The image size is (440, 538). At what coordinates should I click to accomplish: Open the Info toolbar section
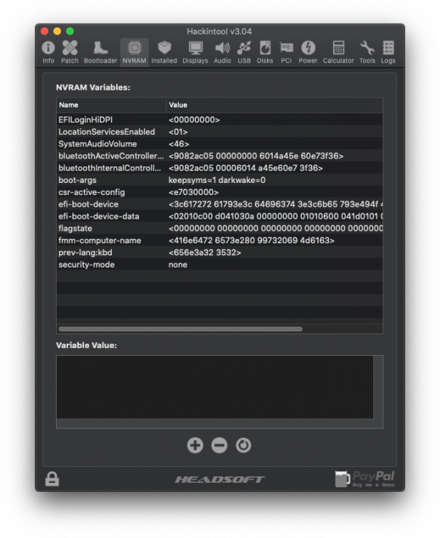(x=48, y=52)
